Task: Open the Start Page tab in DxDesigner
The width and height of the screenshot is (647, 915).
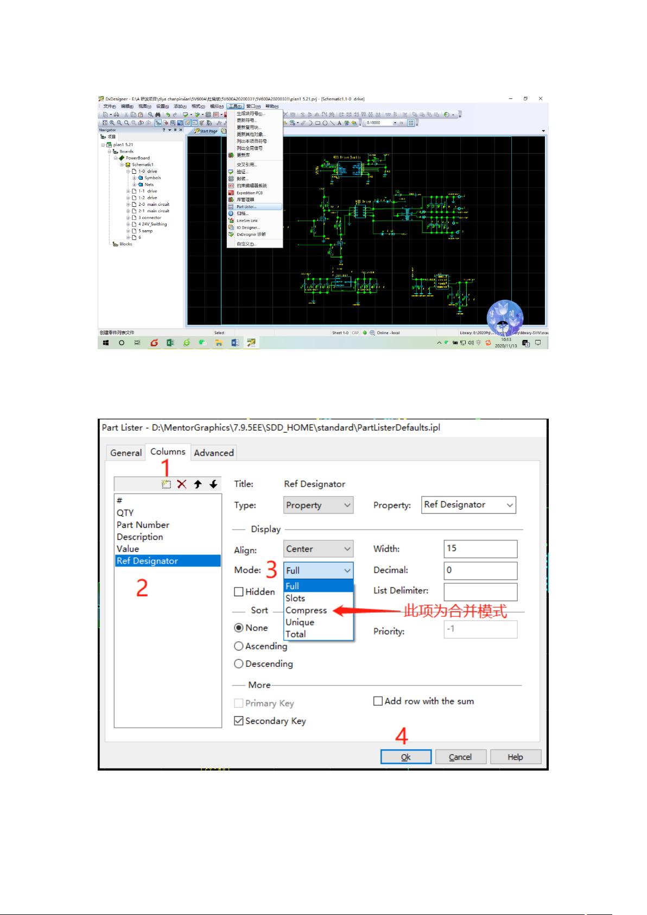Action: (206, 131)
